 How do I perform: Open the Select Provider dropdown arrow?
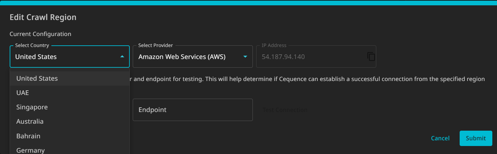click(245, 57)
